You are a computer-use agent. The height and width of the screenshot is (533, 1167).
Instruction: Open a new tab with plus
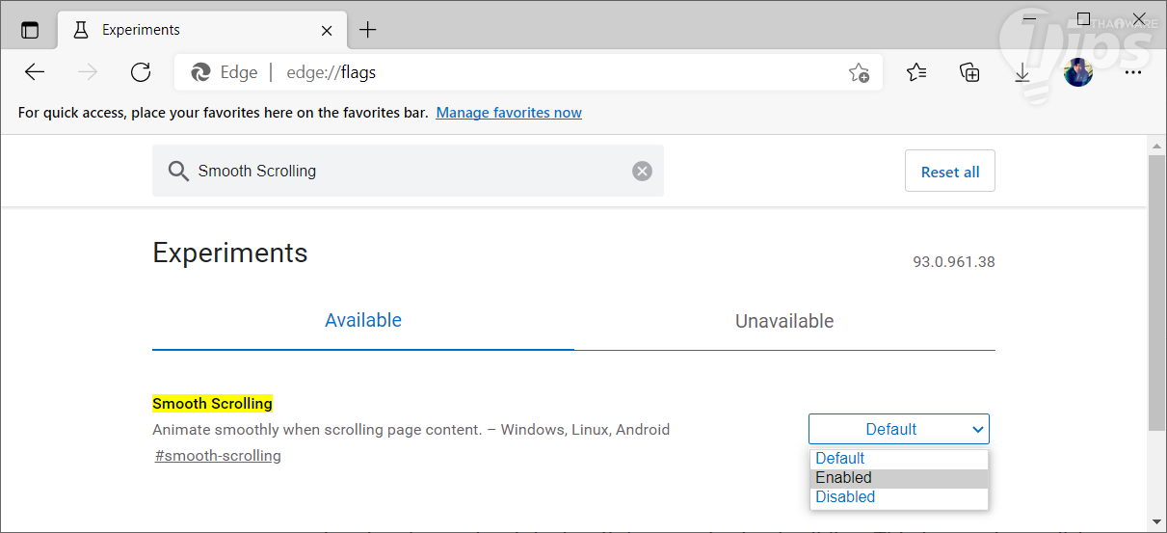368,30
